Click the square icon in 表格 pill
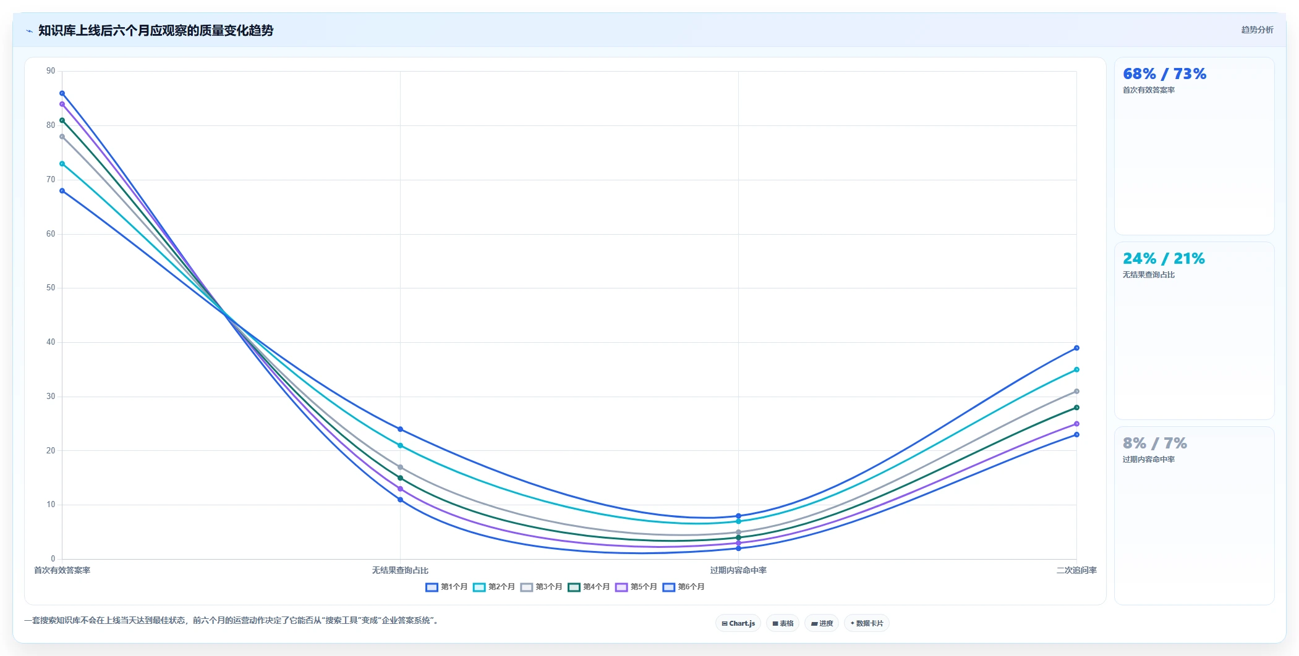The image size is (1299, 656). click(775, 624)
